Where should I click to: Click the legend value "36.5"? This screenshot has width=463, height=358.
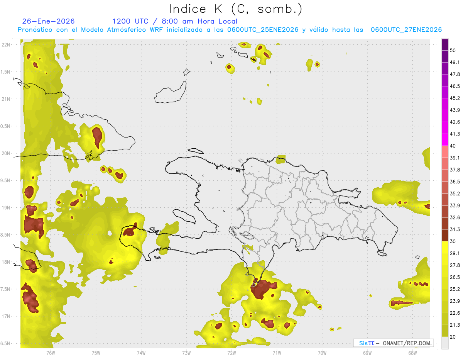(x=455, y=182)
